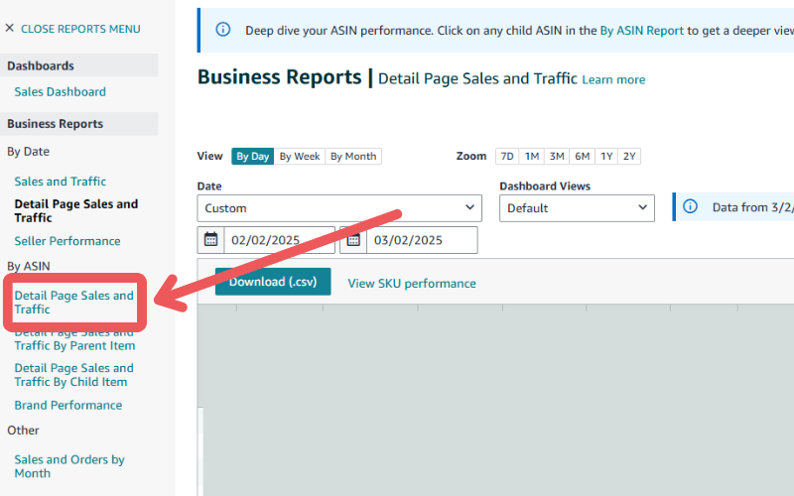The image size is (794, 496).
Task: Follow the View SKU performance link
Action: [x=412, y=284]
